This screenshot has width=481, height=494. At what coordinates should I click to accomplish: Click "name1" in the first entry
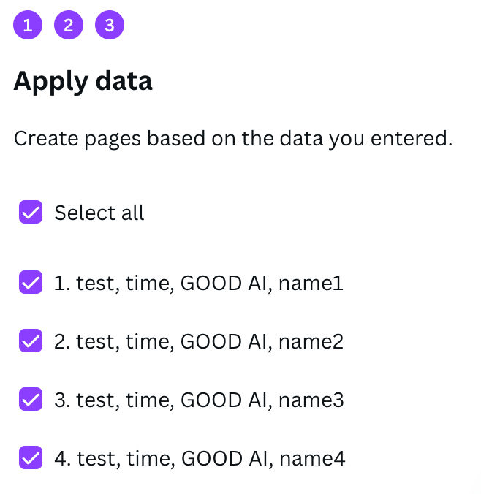[316, 283]
